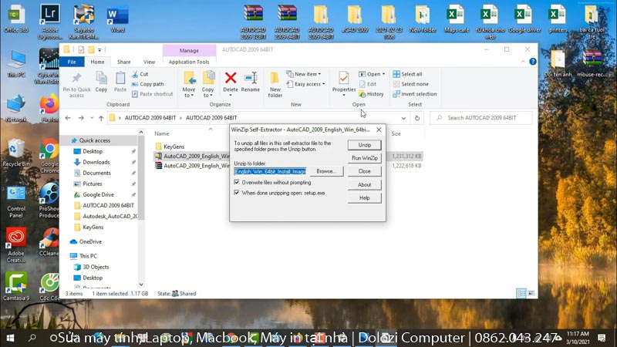The height and width of the screenshot is (347, 617).
Task: Click Close button in WinZip Self-Extractor
Action: (x=364, y=171)
